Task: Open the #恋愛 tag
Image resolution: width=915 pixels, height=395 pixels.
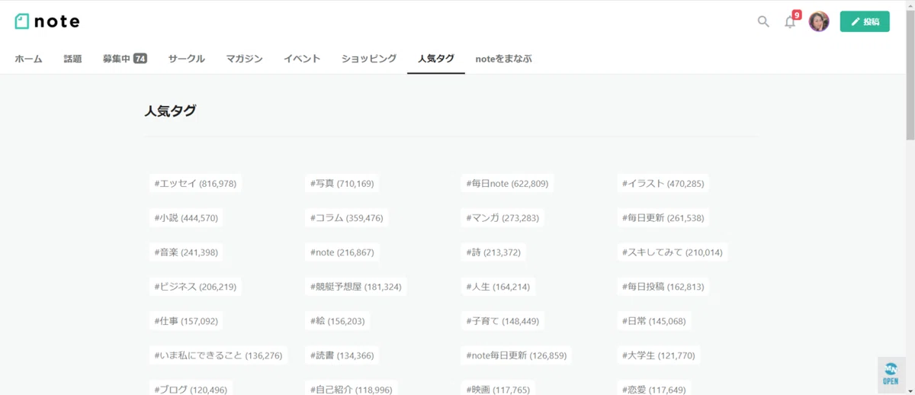Action: click(x=654, y=389)
